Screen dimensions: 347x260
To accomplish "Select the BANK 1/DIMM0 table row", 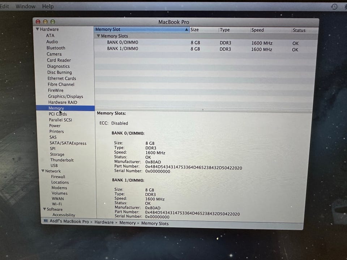I will (x=206, y=49).
